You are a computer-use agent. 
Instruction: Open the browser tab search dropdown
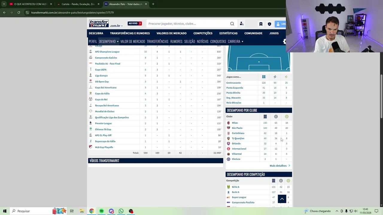pos(4,4)
